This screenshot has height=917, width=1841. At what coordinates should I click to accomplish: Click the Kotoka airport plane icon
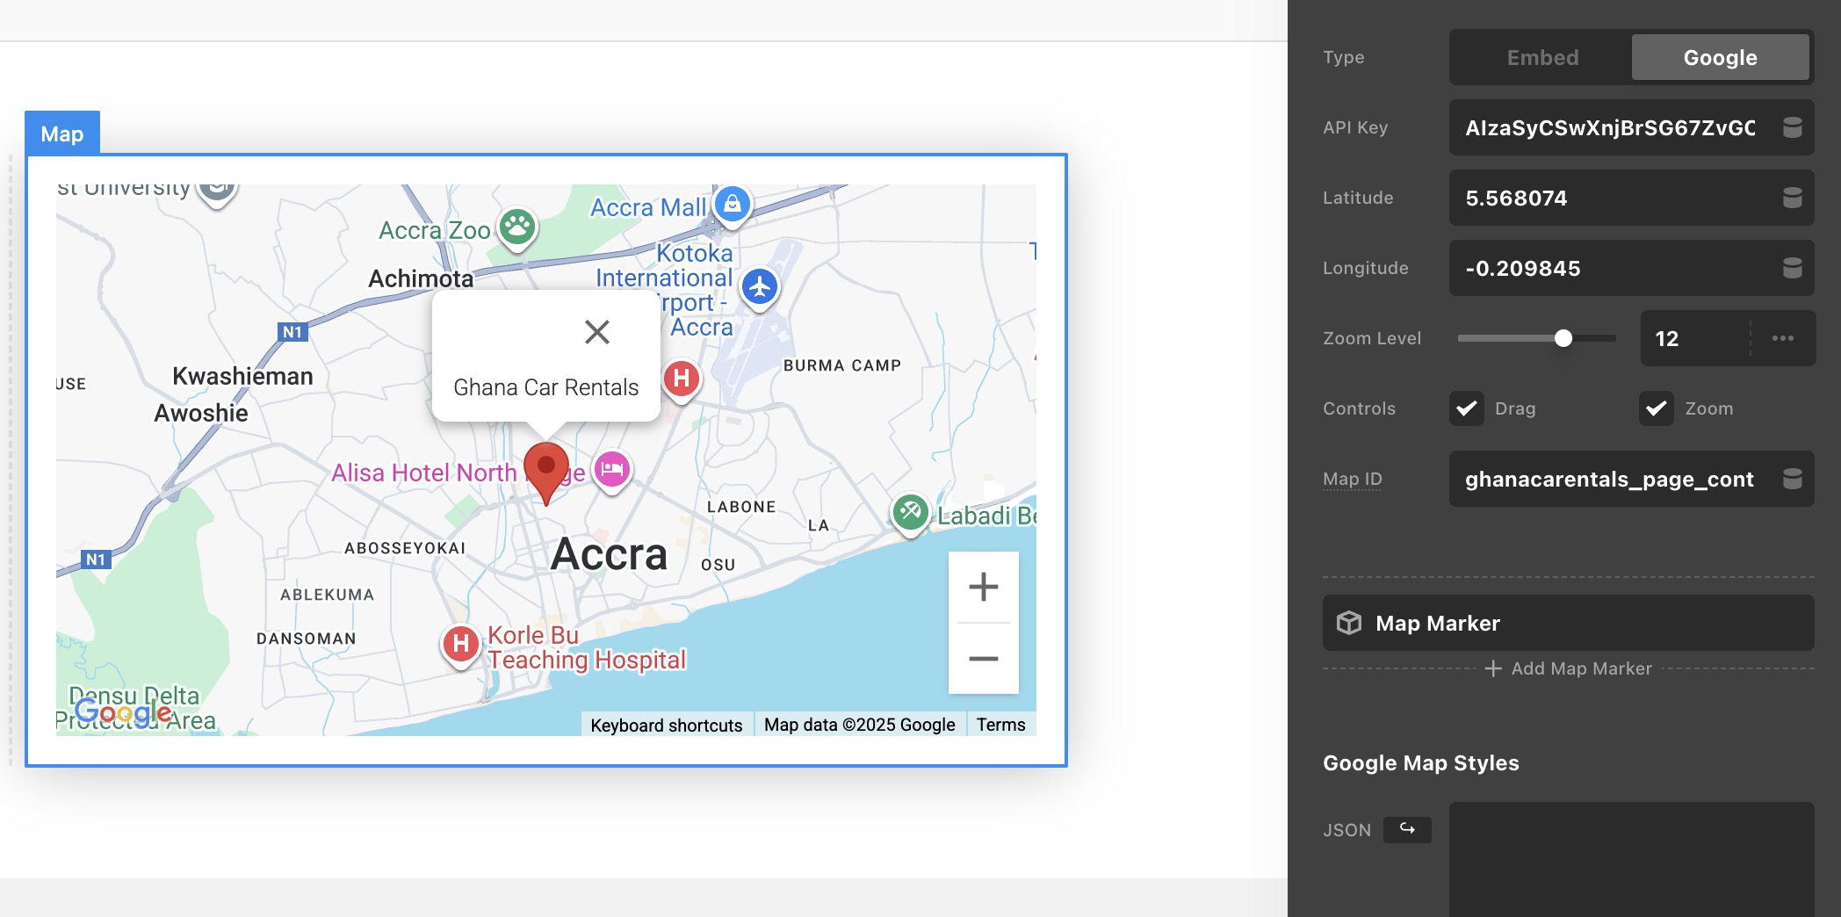(x=760, y=287)
